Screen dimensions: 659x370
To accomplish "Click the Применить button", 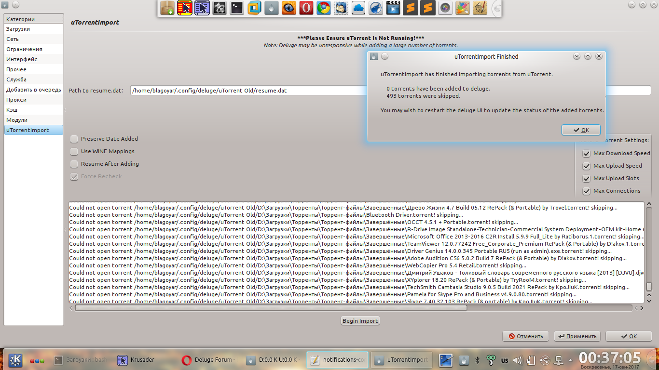I will click(x=577, y=336).
